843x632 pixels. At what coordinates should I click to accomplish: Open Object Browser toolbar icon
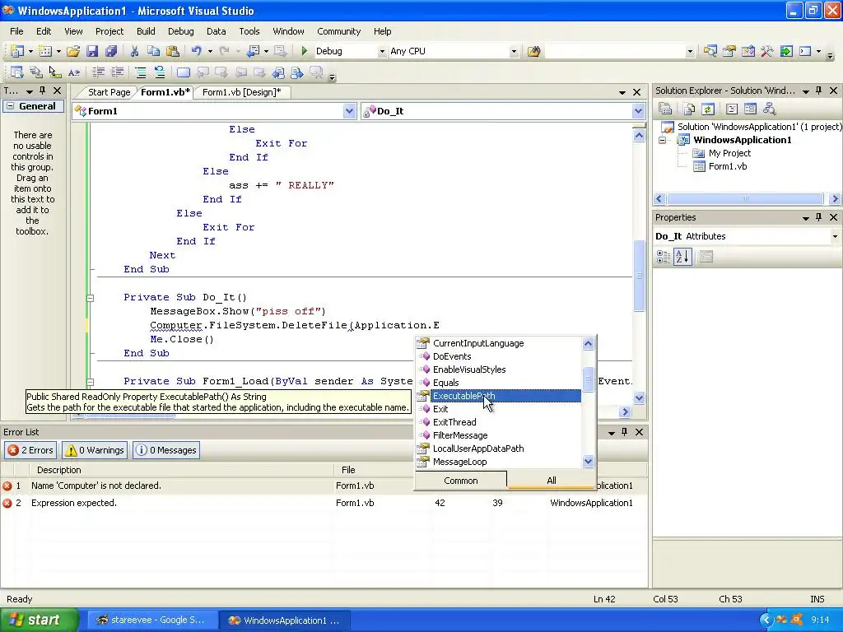tap(748, 51)
